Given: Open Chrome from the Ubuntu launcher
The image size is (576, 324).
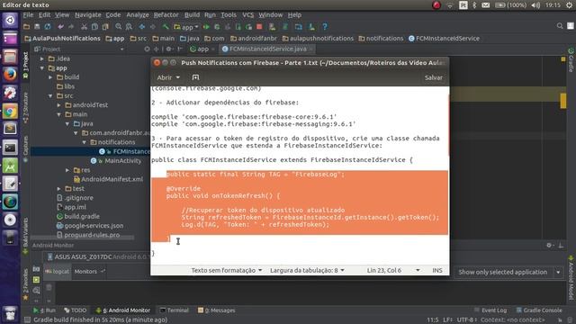Looking at the screenshot, I should [x=10, y=111].
